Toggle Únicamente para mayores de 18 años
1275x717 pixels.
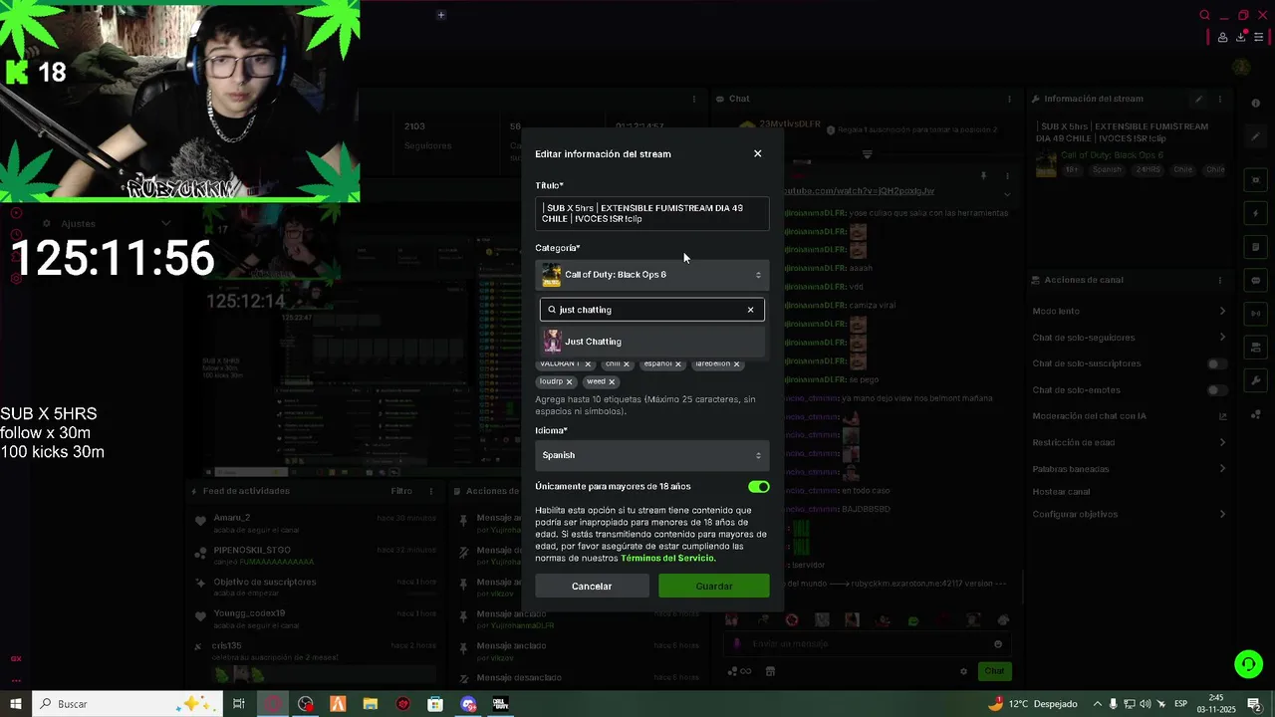point(759,487)
